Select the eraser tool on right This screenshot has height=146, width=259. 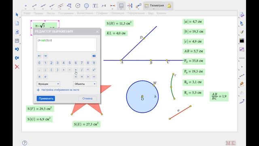(x=242, y=93)
